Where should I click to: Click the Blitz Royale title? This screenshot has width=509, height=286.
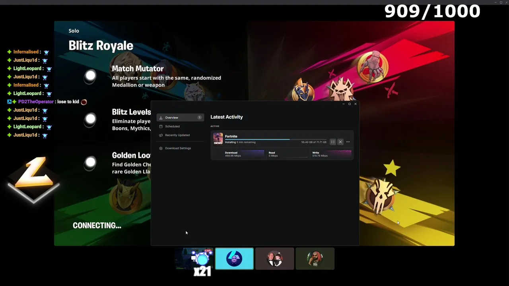(x=101, y=46)
